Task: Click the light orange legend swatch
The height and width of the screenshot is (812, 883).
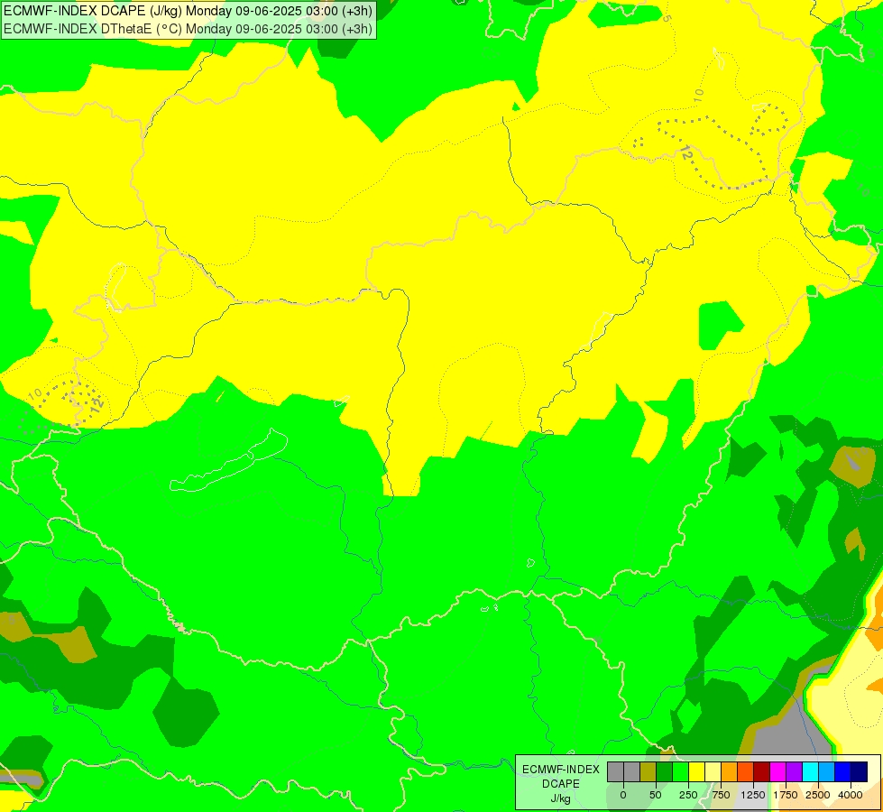Action: (730, 771)
